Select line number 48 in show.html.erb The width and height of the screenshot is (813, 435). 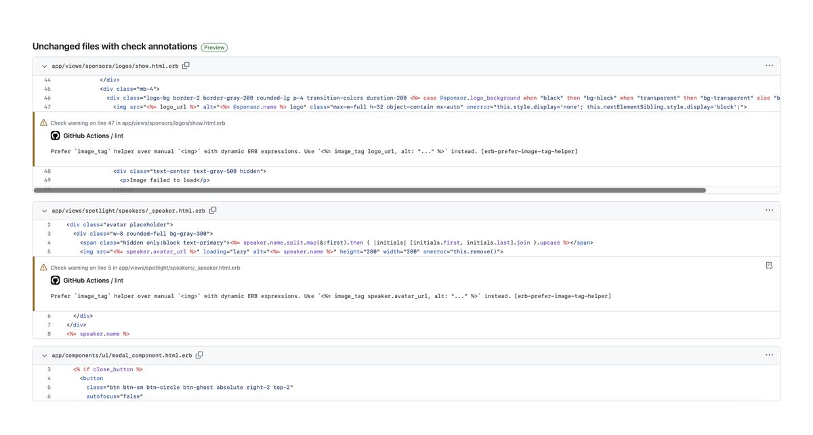pyautogui.click(x=47, y=171)
